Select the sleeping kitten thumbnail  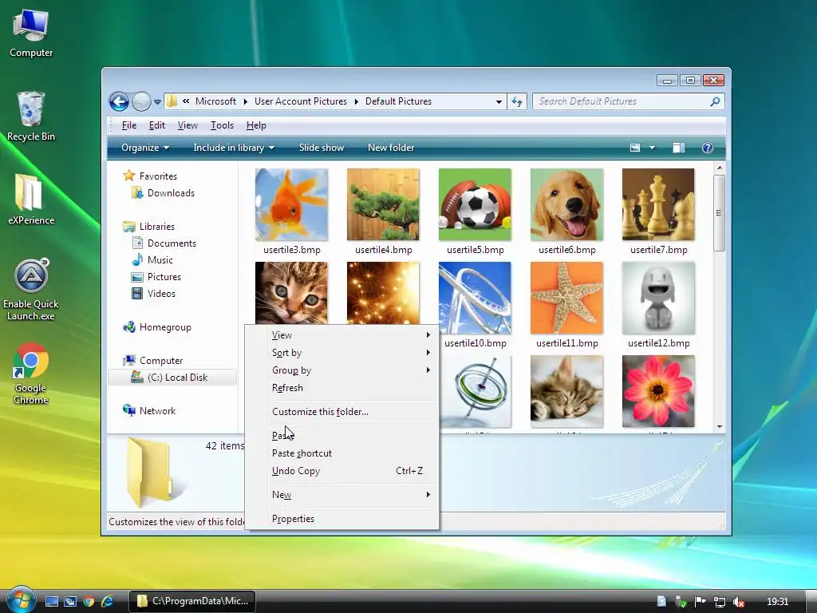(x=567, y=391)
